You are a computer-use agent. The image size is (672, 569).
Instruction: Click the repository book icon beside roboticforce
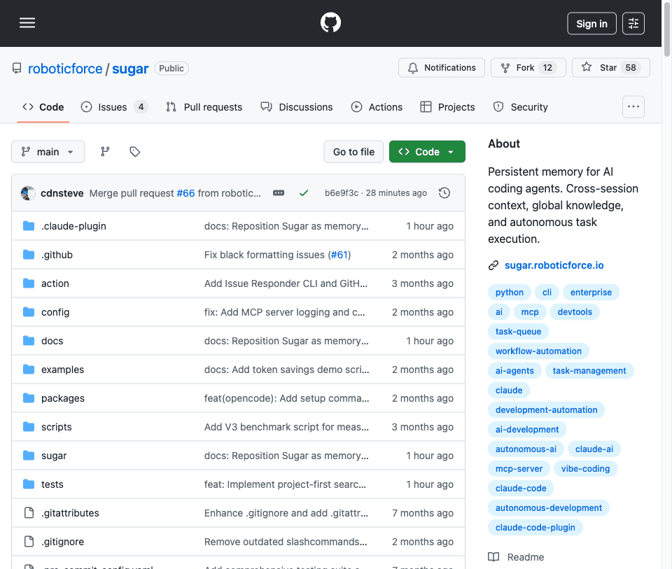point(17,69)
